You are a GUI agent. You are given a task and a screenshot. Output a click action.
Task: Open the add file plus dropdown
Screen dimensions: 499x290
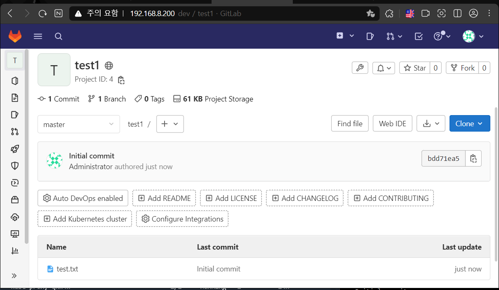click(x=170, y=124)
